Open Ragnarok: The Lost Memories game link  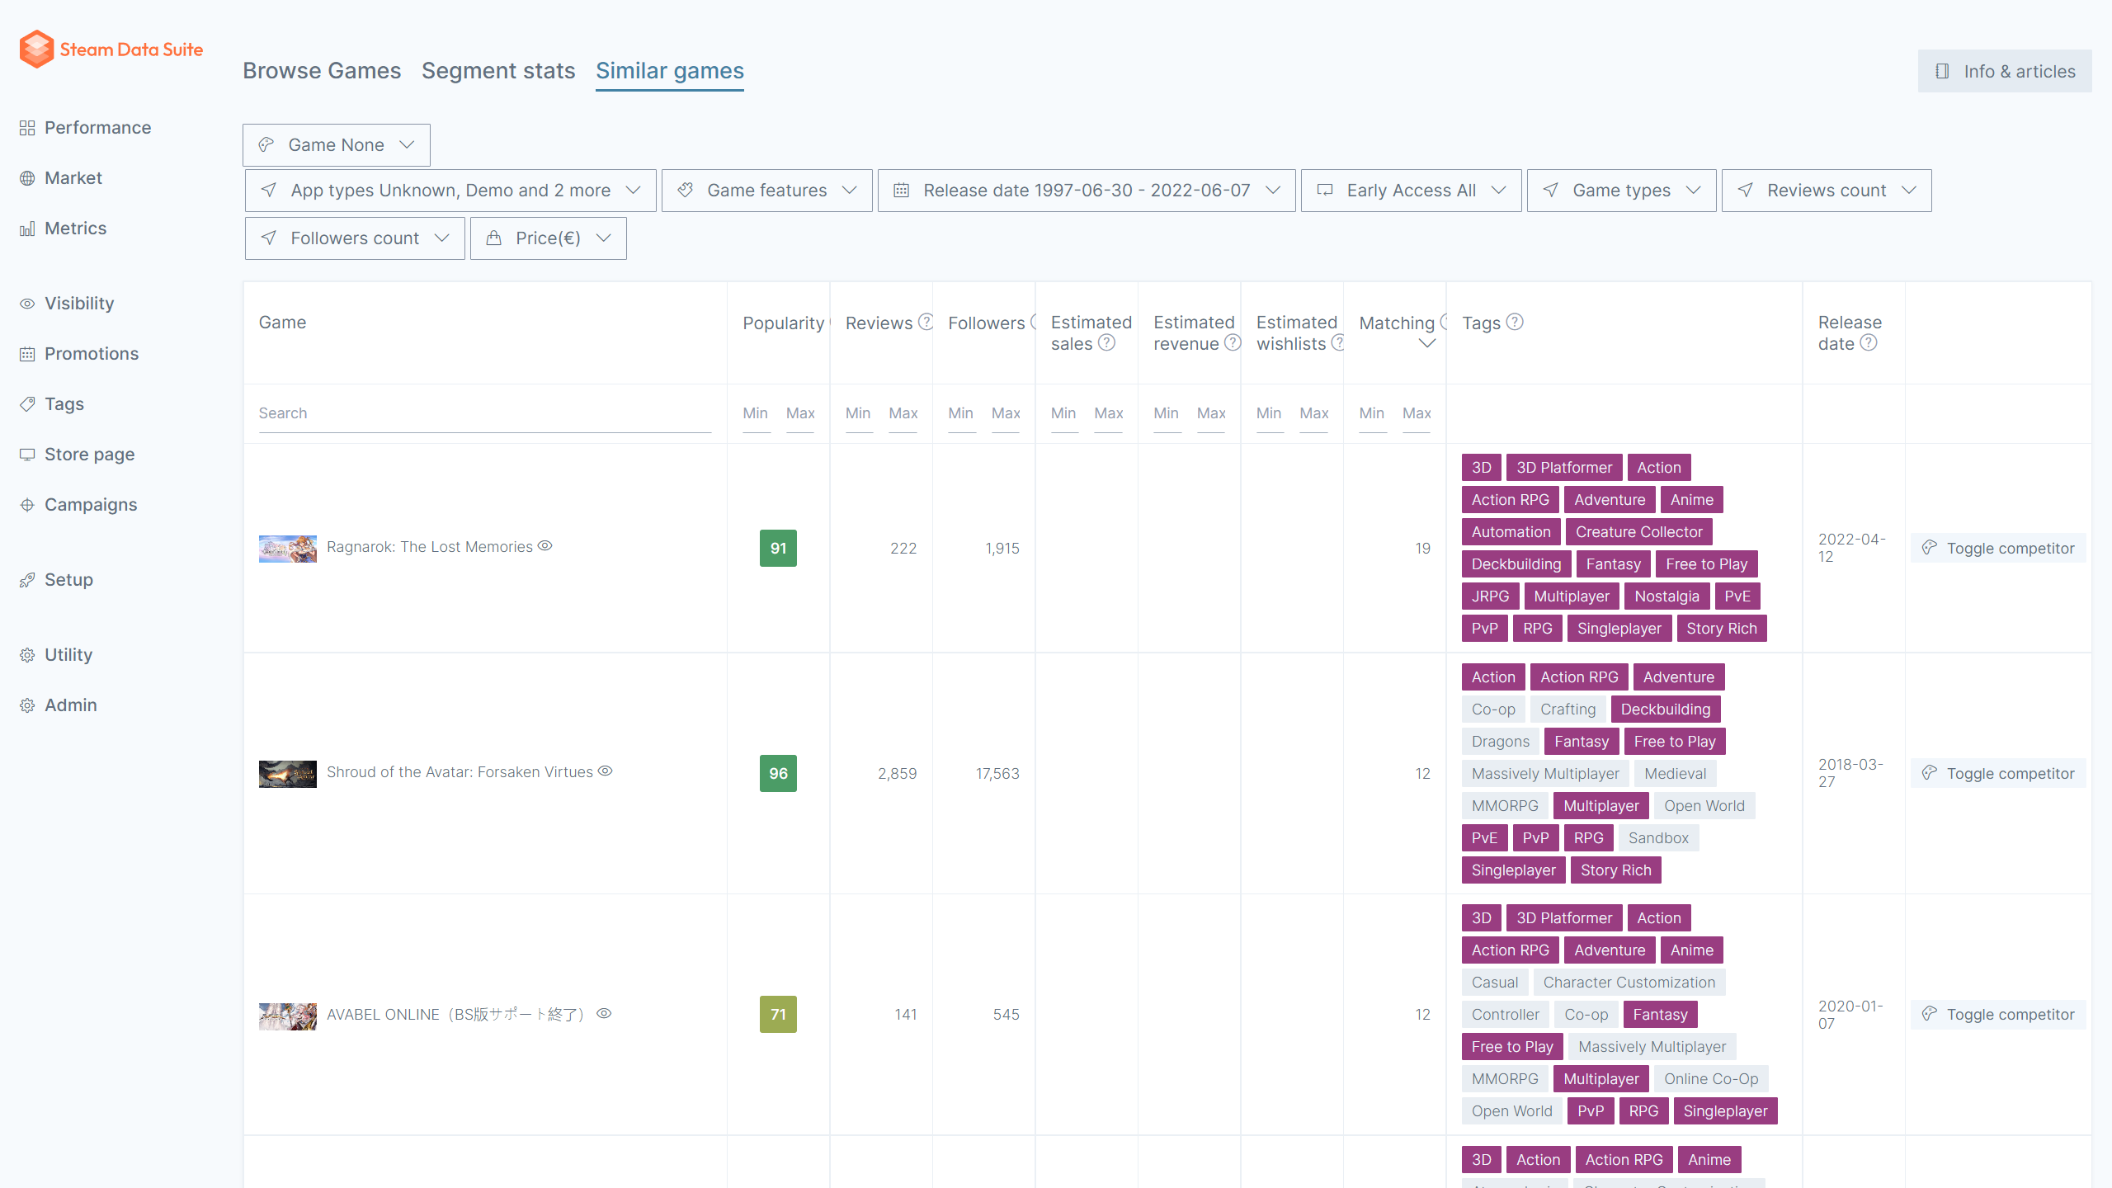point(430,547)
